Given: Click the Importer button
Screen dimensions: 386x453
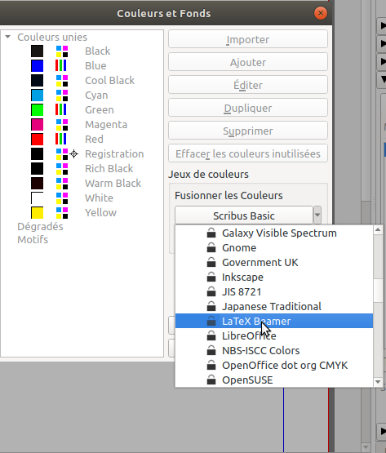Looking at the screenshot, I should 248,39.
